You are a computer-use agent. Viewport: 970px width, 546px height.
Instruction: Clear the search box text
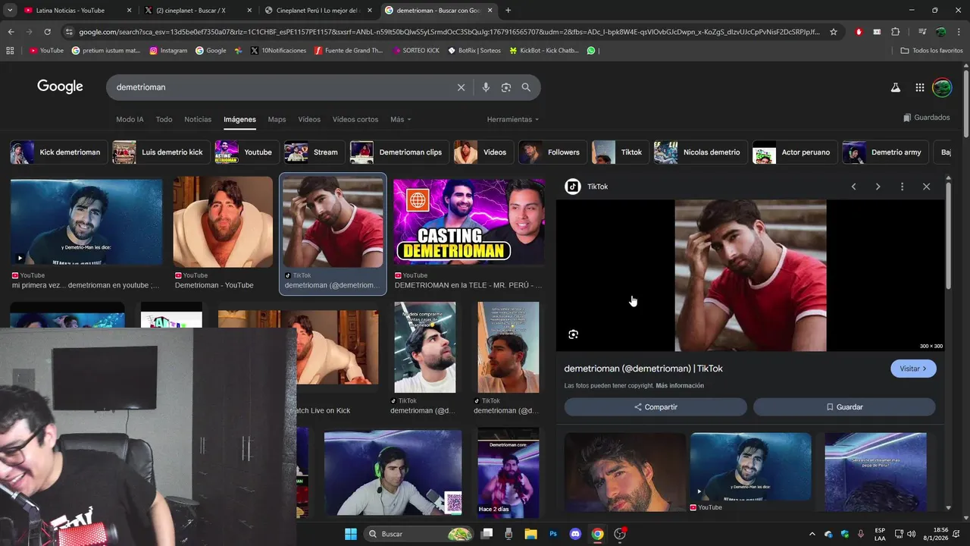point(461,87)
